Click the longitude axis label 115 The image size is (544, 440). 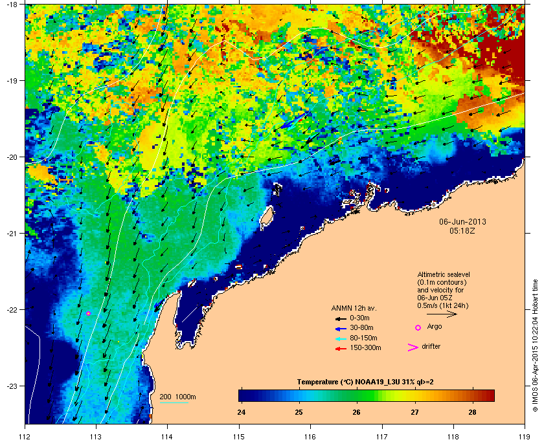pyautogui.click(x=239, y=436)
